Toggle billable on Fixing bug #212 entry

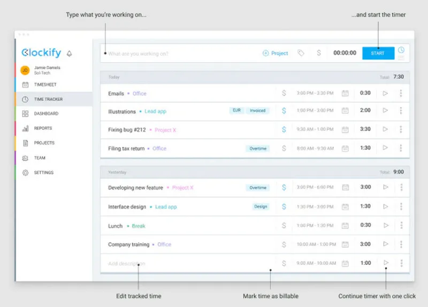284,129
